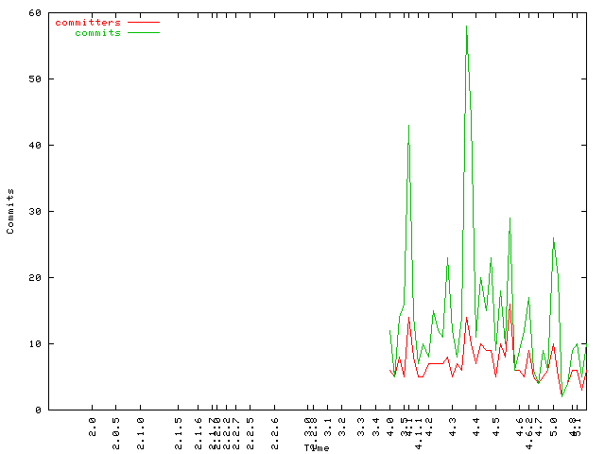605x454 pixels.
Task: Click the tallest green commits peak
Action: (466, 27)
